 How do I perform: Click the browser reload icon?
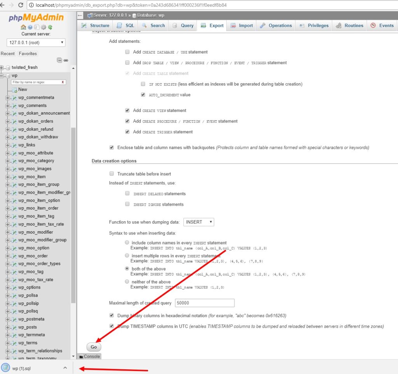pyautogui.click(x=21, y=5)
